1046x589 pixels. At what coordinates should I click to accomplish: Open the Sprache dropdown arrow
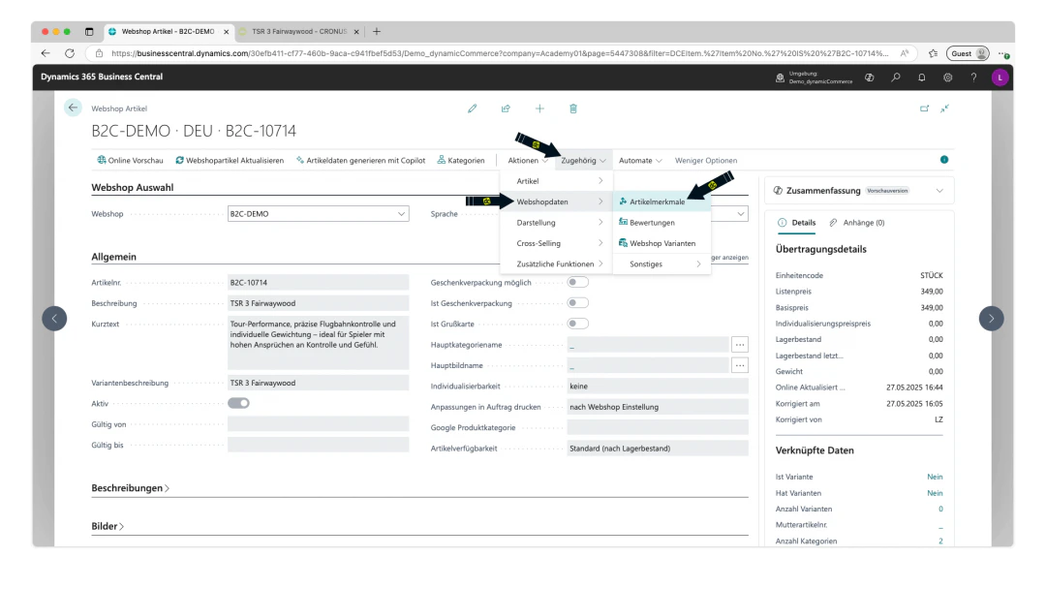[x=741, y=214]
